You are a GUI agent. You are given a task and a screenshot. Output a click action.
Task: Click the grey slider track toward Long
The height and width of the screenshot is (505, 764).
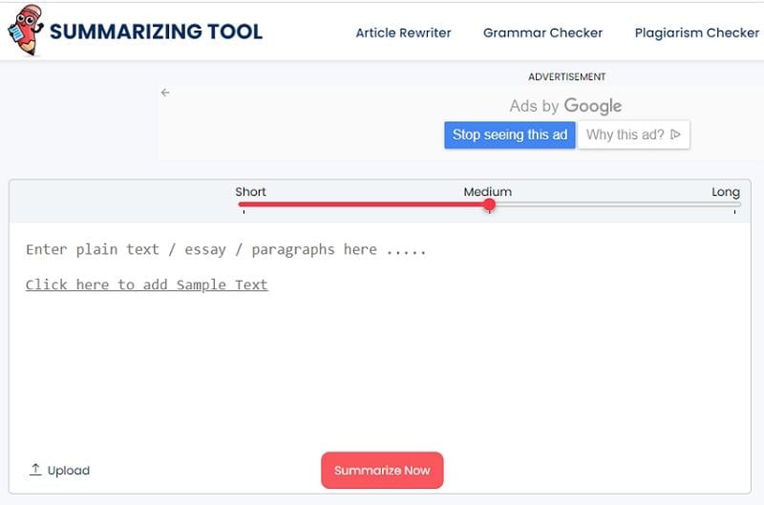618,205
